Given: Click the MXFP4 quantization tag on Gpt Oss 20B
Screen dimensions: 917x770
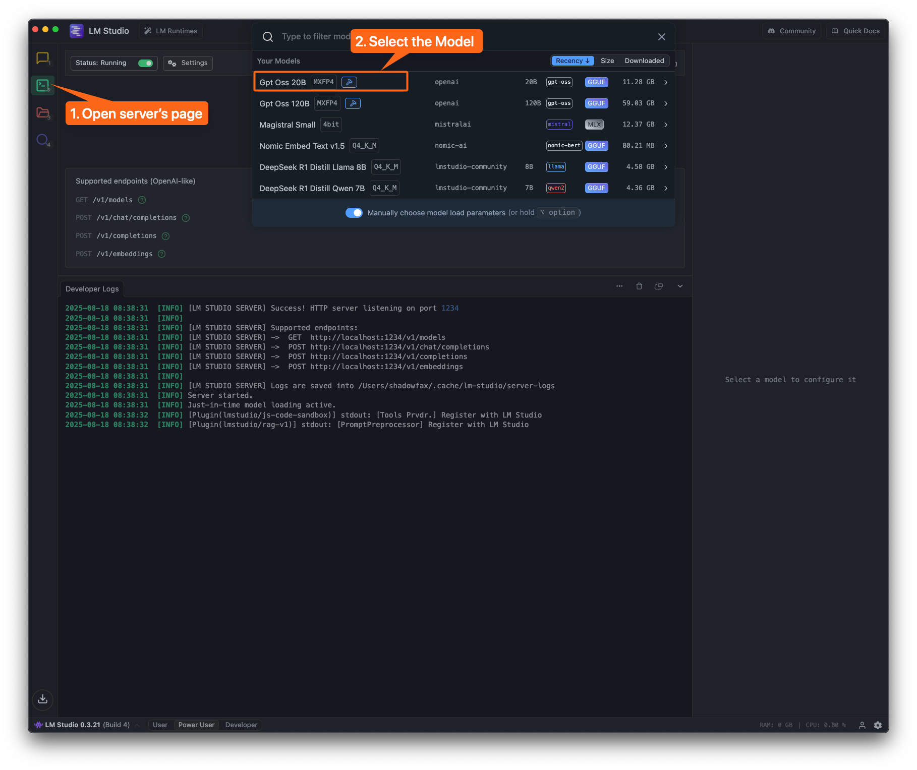Looking at the screenshot, I should (324, 82).
